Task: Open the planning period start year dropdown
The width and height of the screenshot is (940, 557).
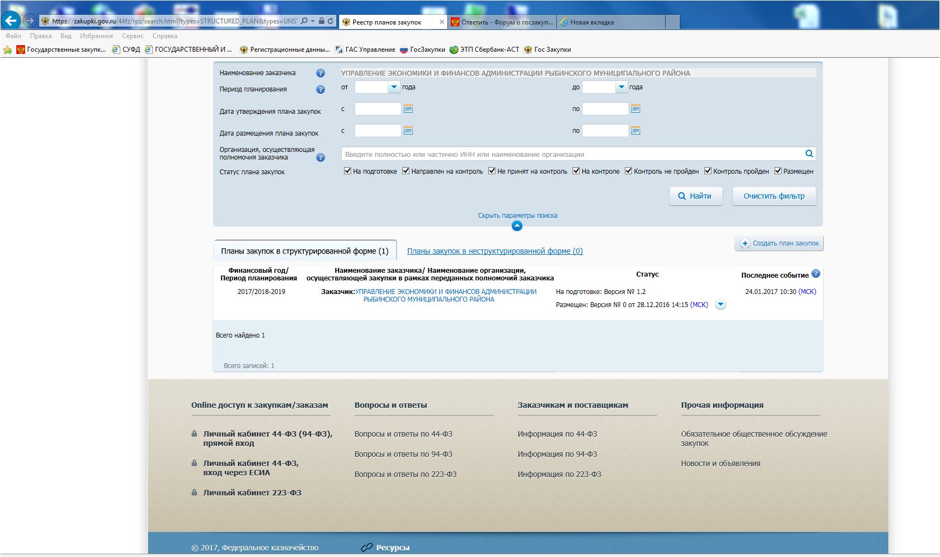Action: click(394, 87)
